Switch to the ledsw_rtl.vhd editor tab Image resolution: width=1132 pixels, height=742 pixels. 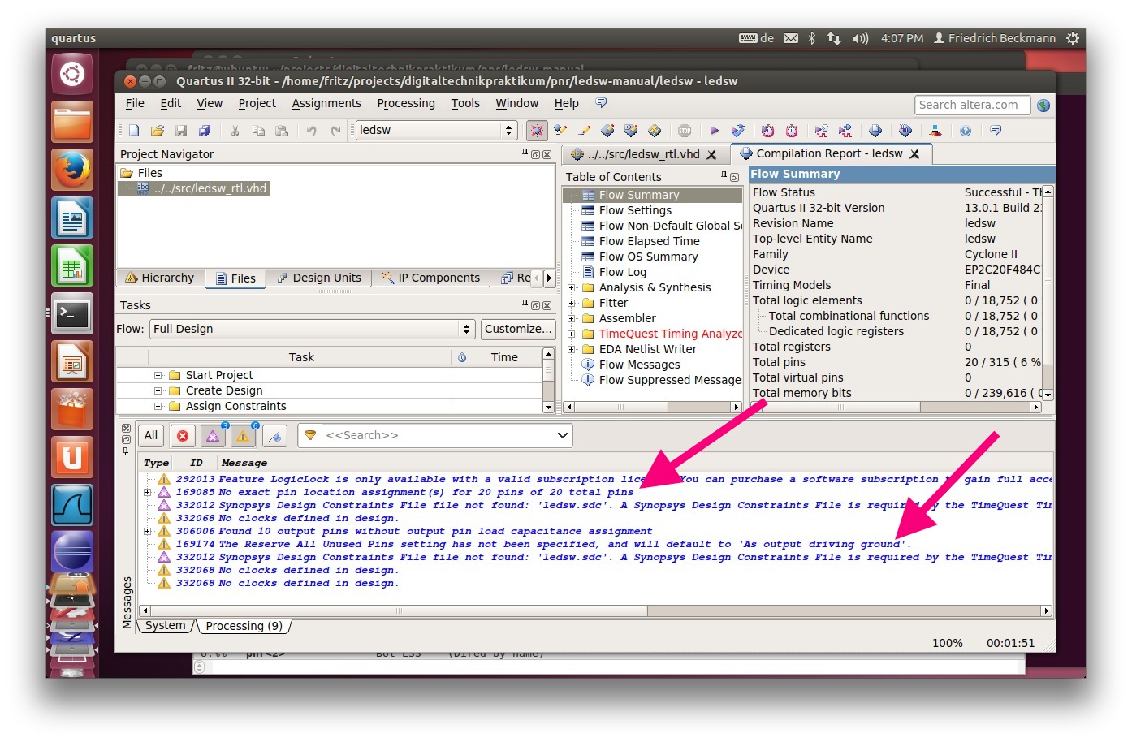coord(644,154)
